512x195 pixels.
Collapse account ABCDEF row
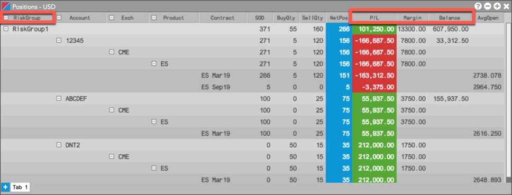(59, 98)
